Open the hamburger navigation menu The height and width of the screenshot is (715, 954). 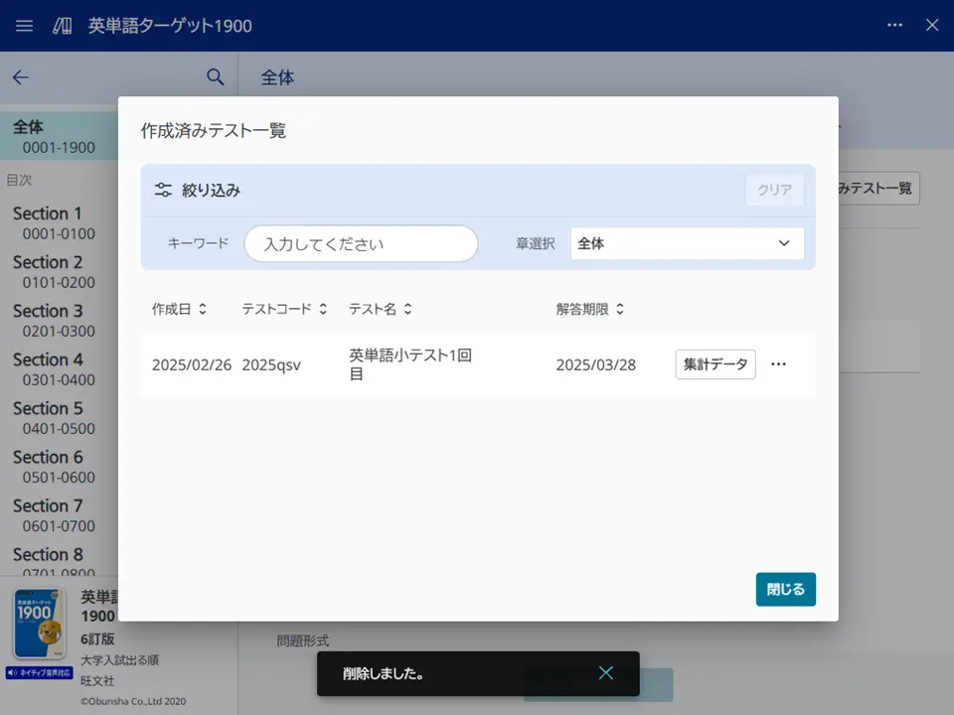pos(23,26)
